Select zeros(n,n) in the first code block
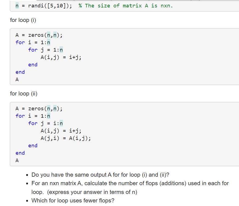239x206 pixels. pos(45,35)
